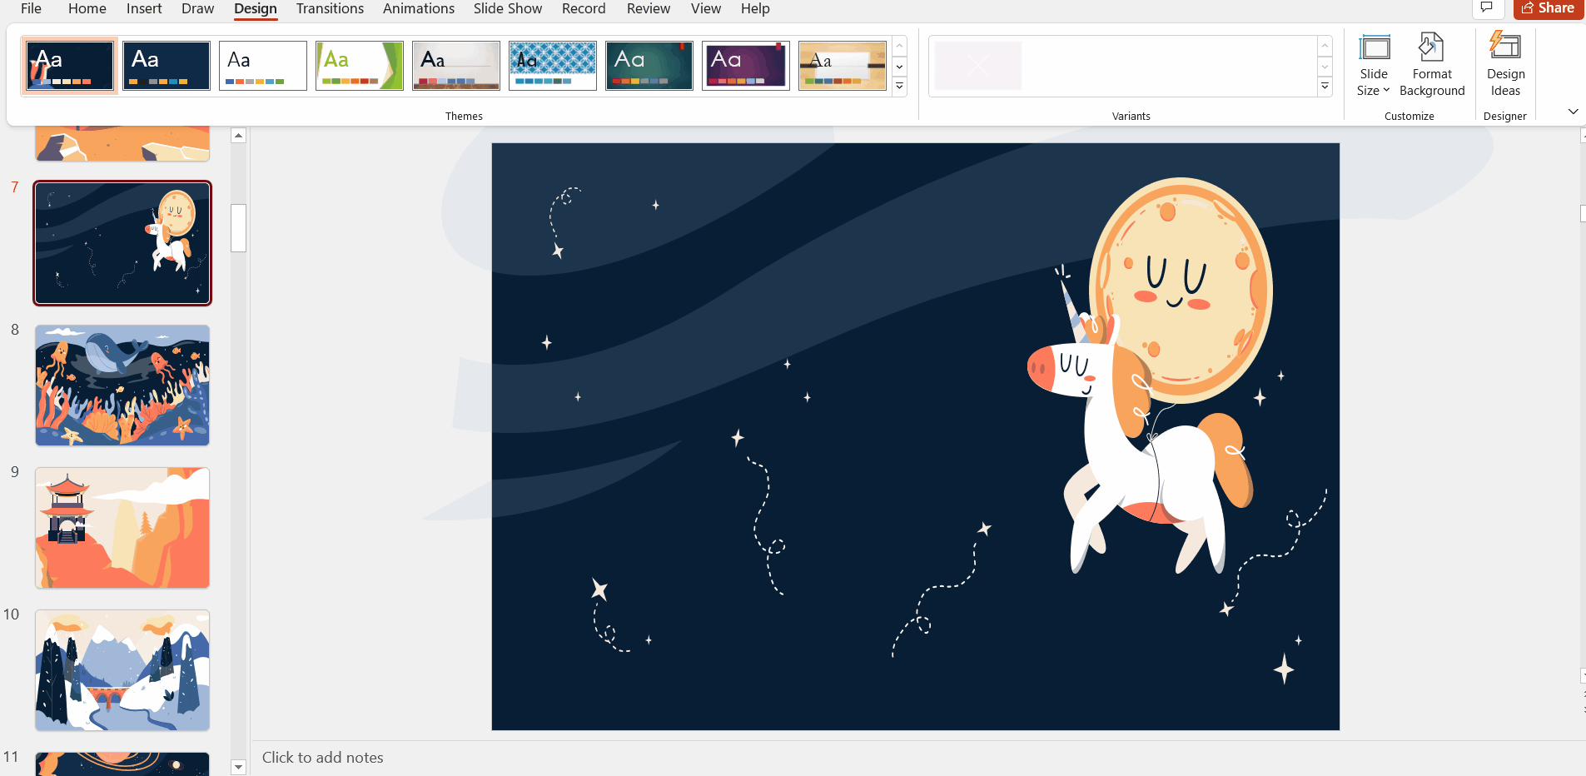Image resolution: width=1586 pixels, height=776 pixels.
Task: Select slide 11 thumbnail at bottom
Action: pos(122,764)
